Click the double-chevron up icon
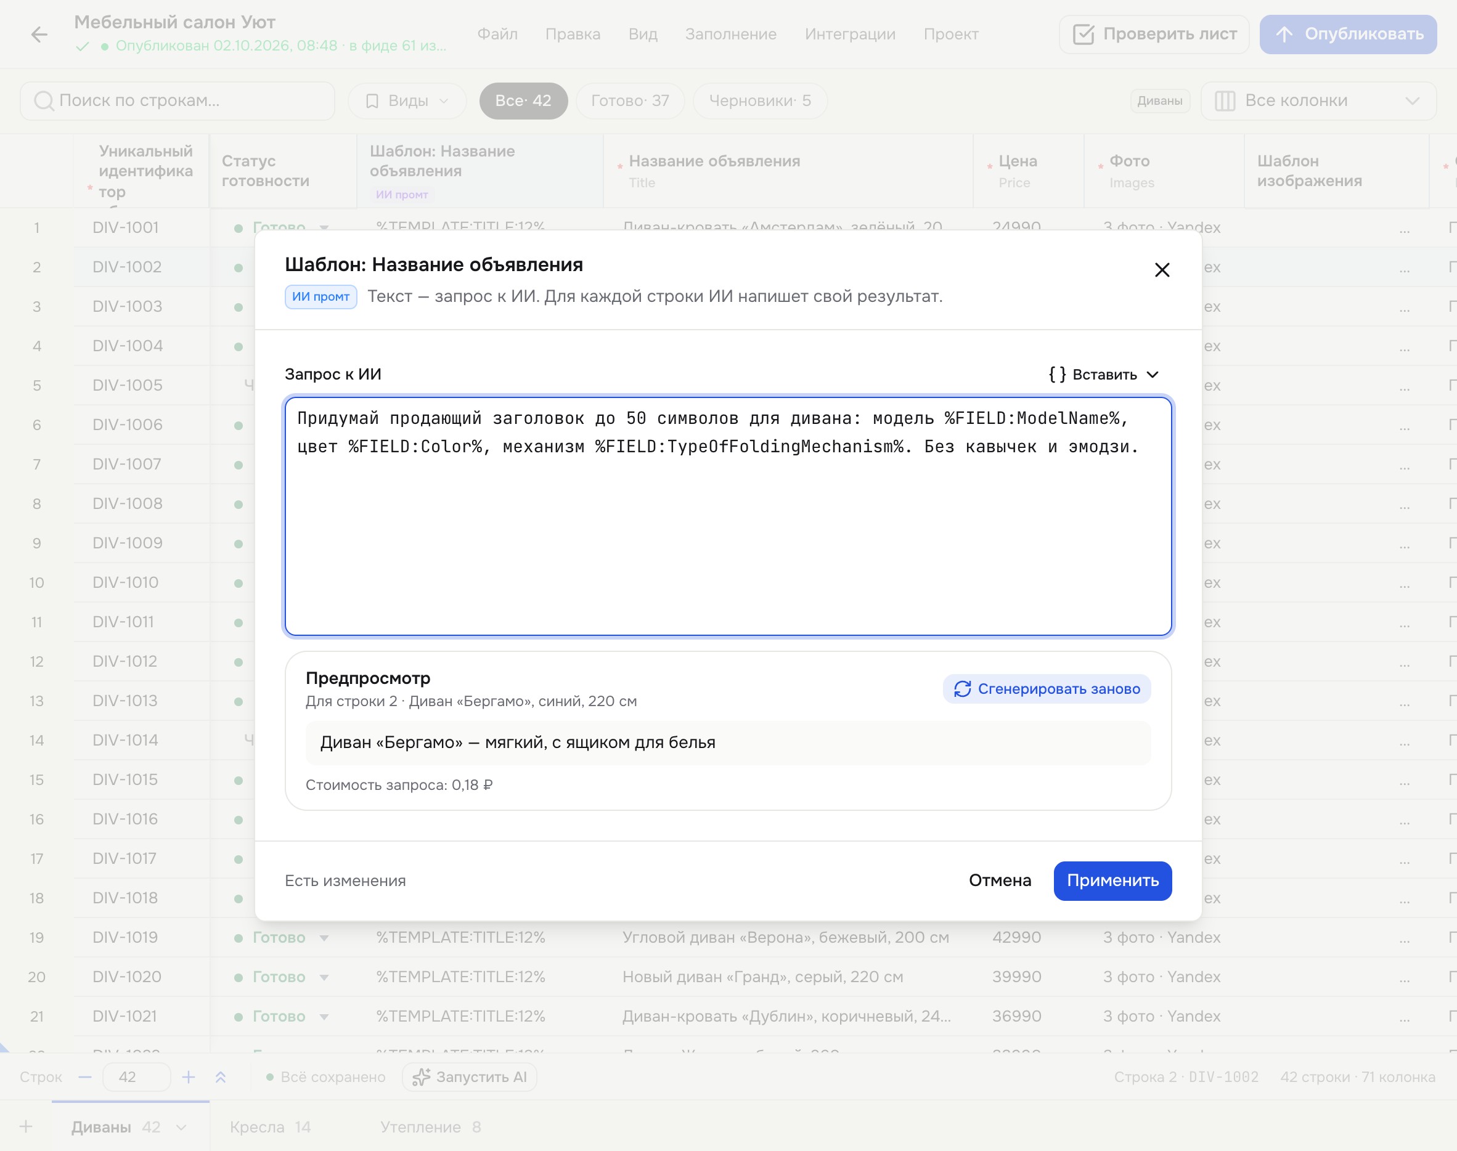The width and height of the screenshot is (1457, 1151). tap(221, 1077)
